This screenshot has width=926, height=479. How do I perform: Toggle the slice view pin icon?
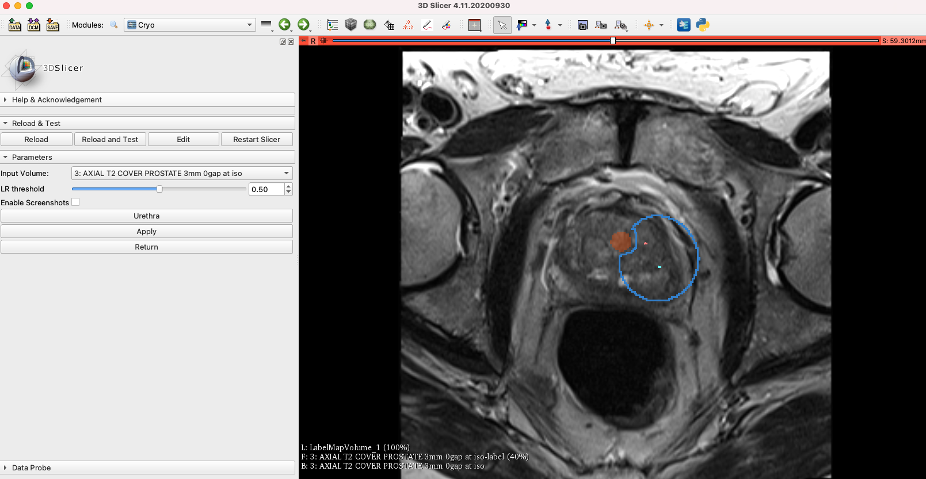pos(304,41)
